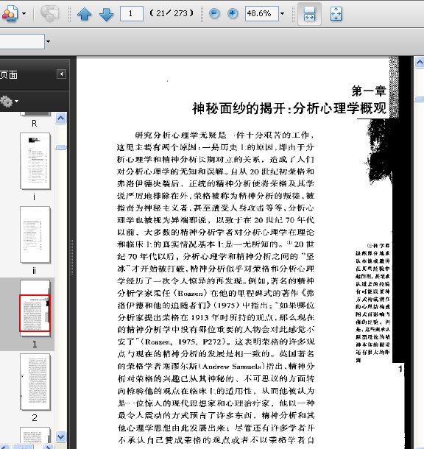
Task: Click the page count text ( 21 / 273 )
Action: tap(172, 13)
